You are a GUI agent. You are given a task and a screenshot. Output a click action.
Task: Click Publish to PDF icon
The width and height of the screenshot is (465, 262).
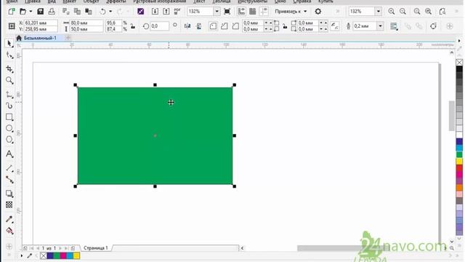(177, 12)
